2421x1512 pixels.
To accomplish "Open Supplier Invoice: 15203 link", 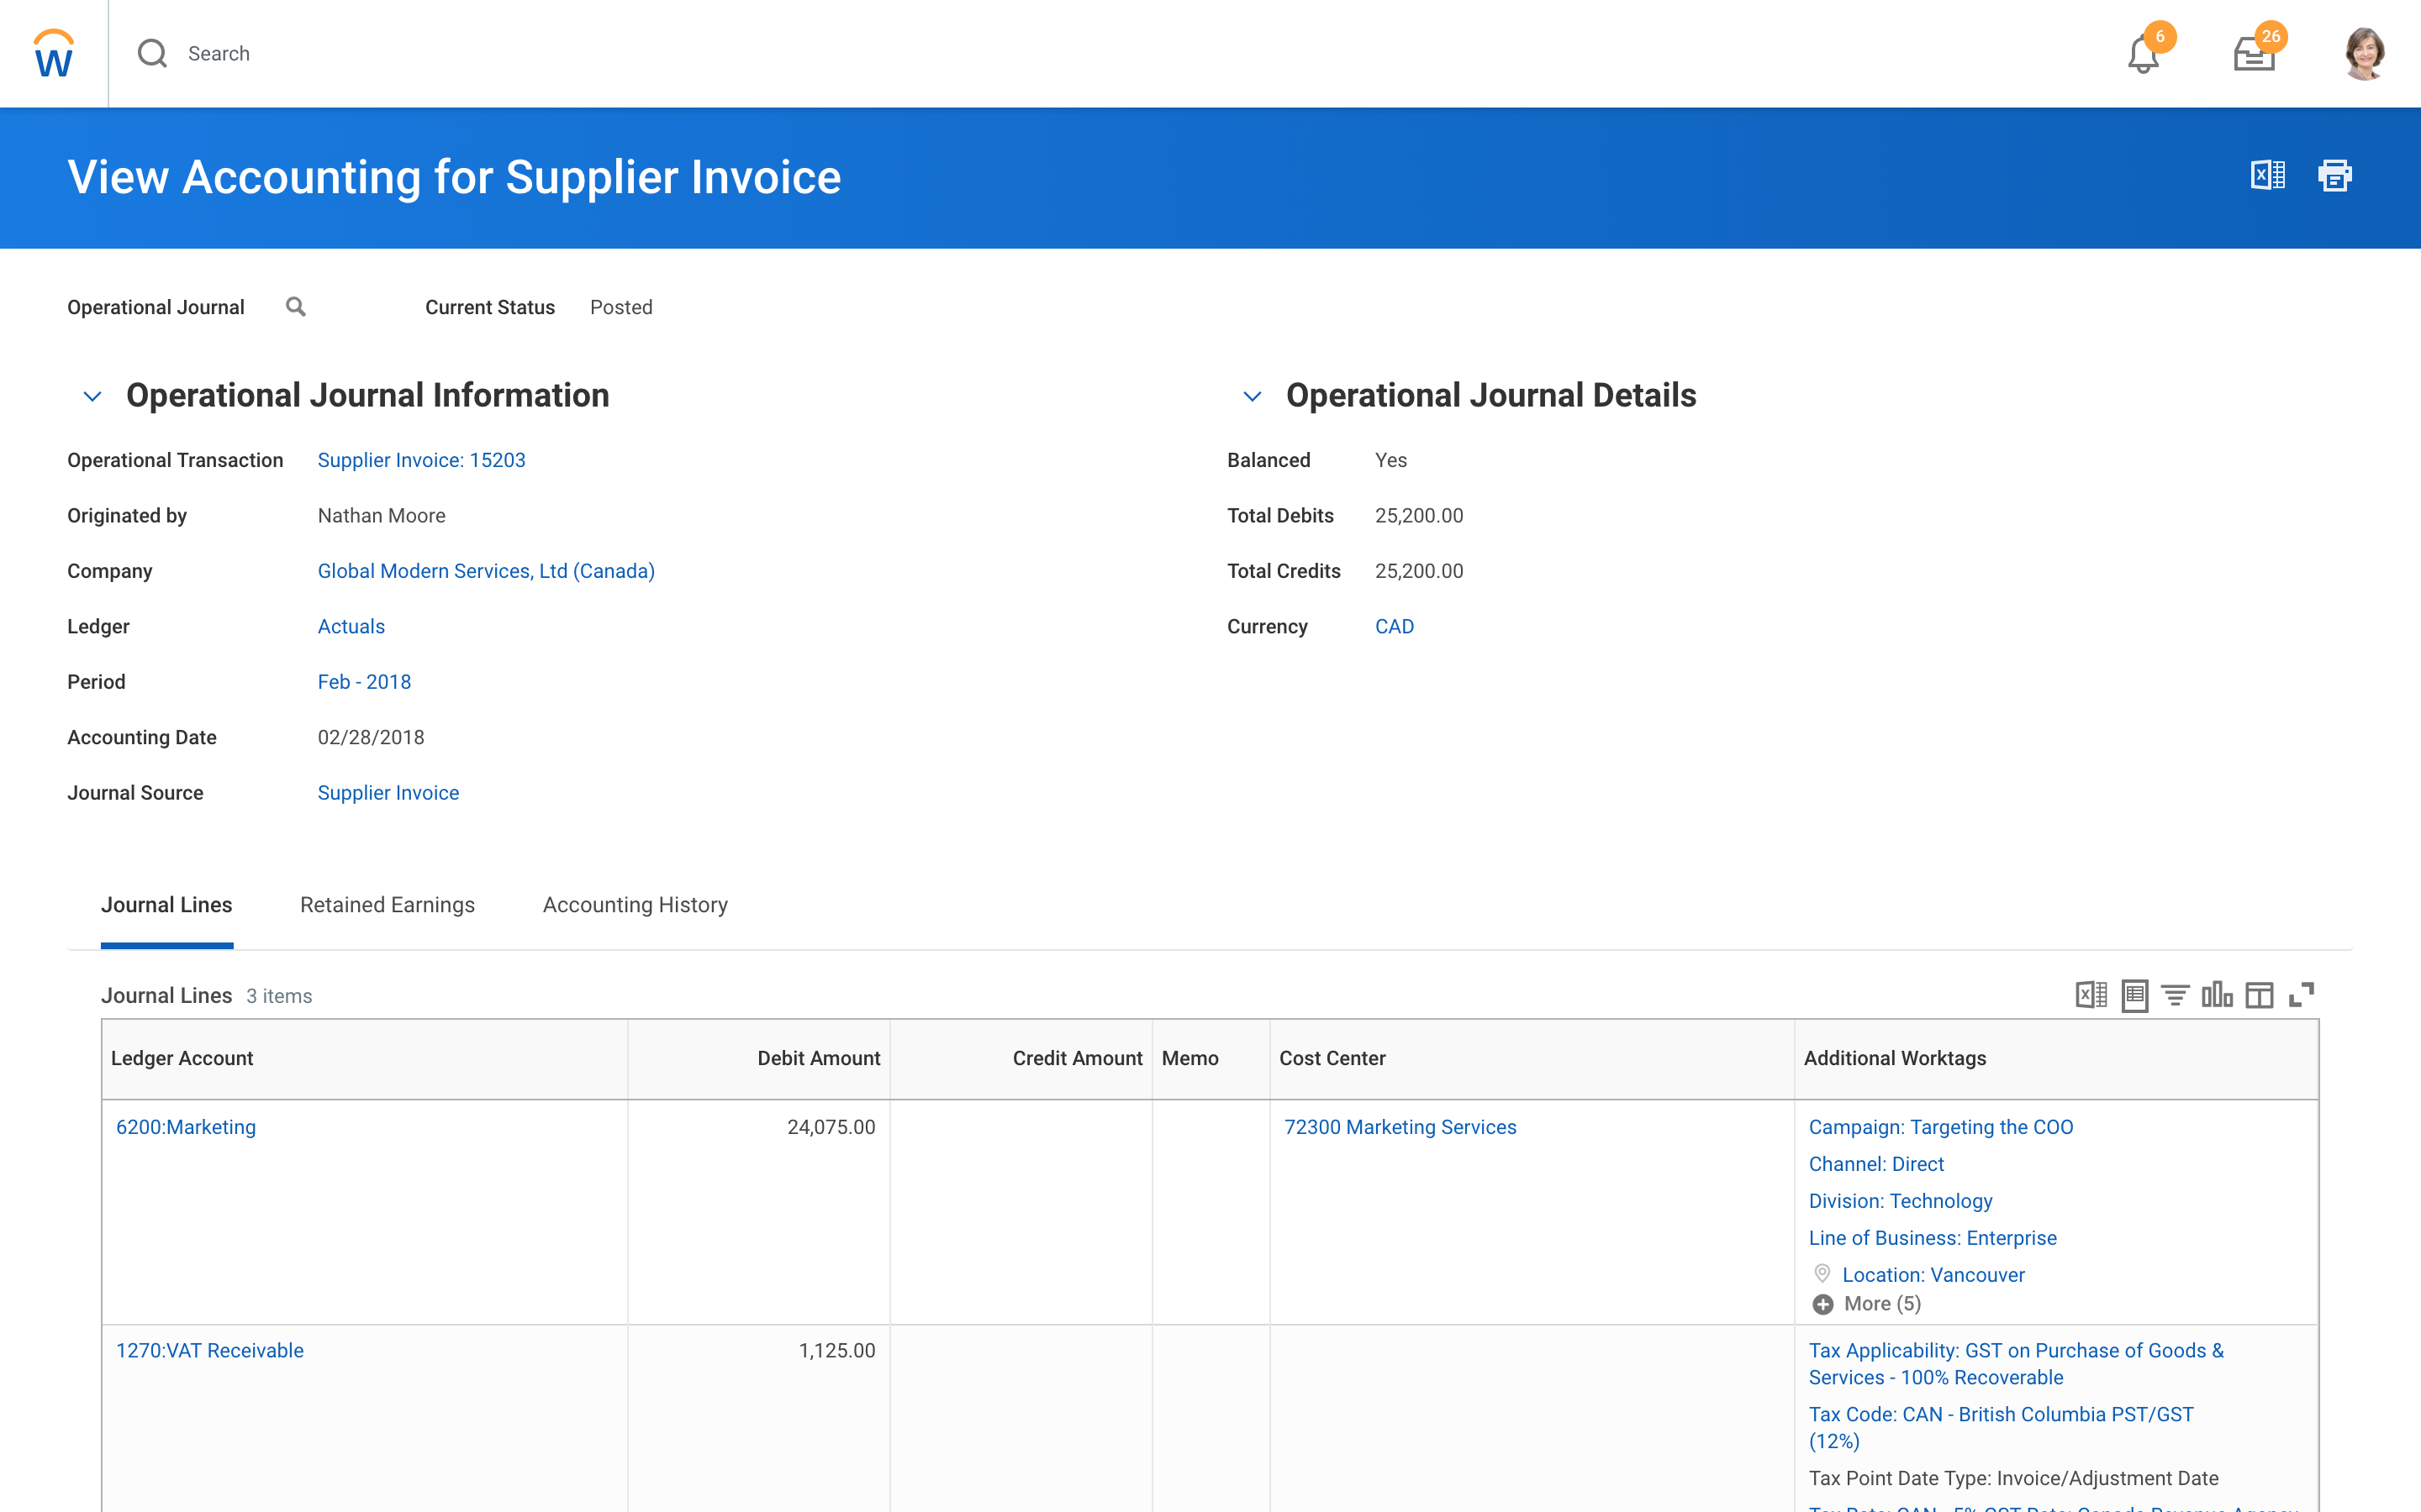I will click(x=421, y=460).
